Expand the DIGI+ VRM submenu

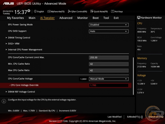coord(12,44)
